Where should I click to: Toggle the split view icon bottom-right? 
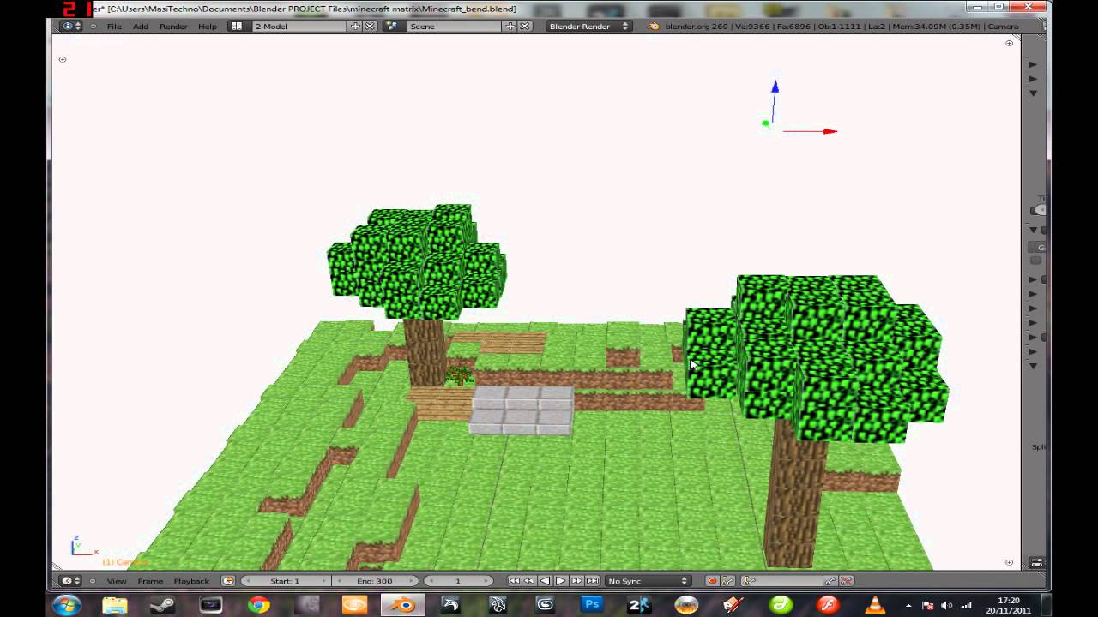[1037, 563]
